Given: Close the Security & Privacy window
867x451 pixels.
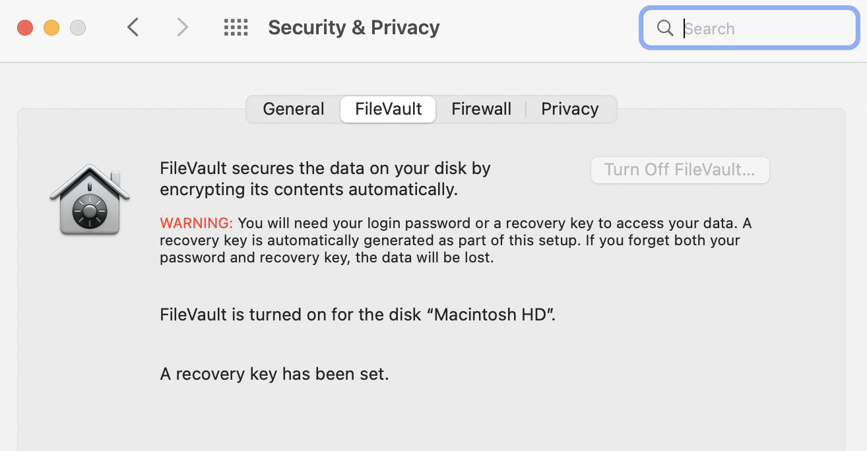Looking at the screenshot, I should coord(25,28).
